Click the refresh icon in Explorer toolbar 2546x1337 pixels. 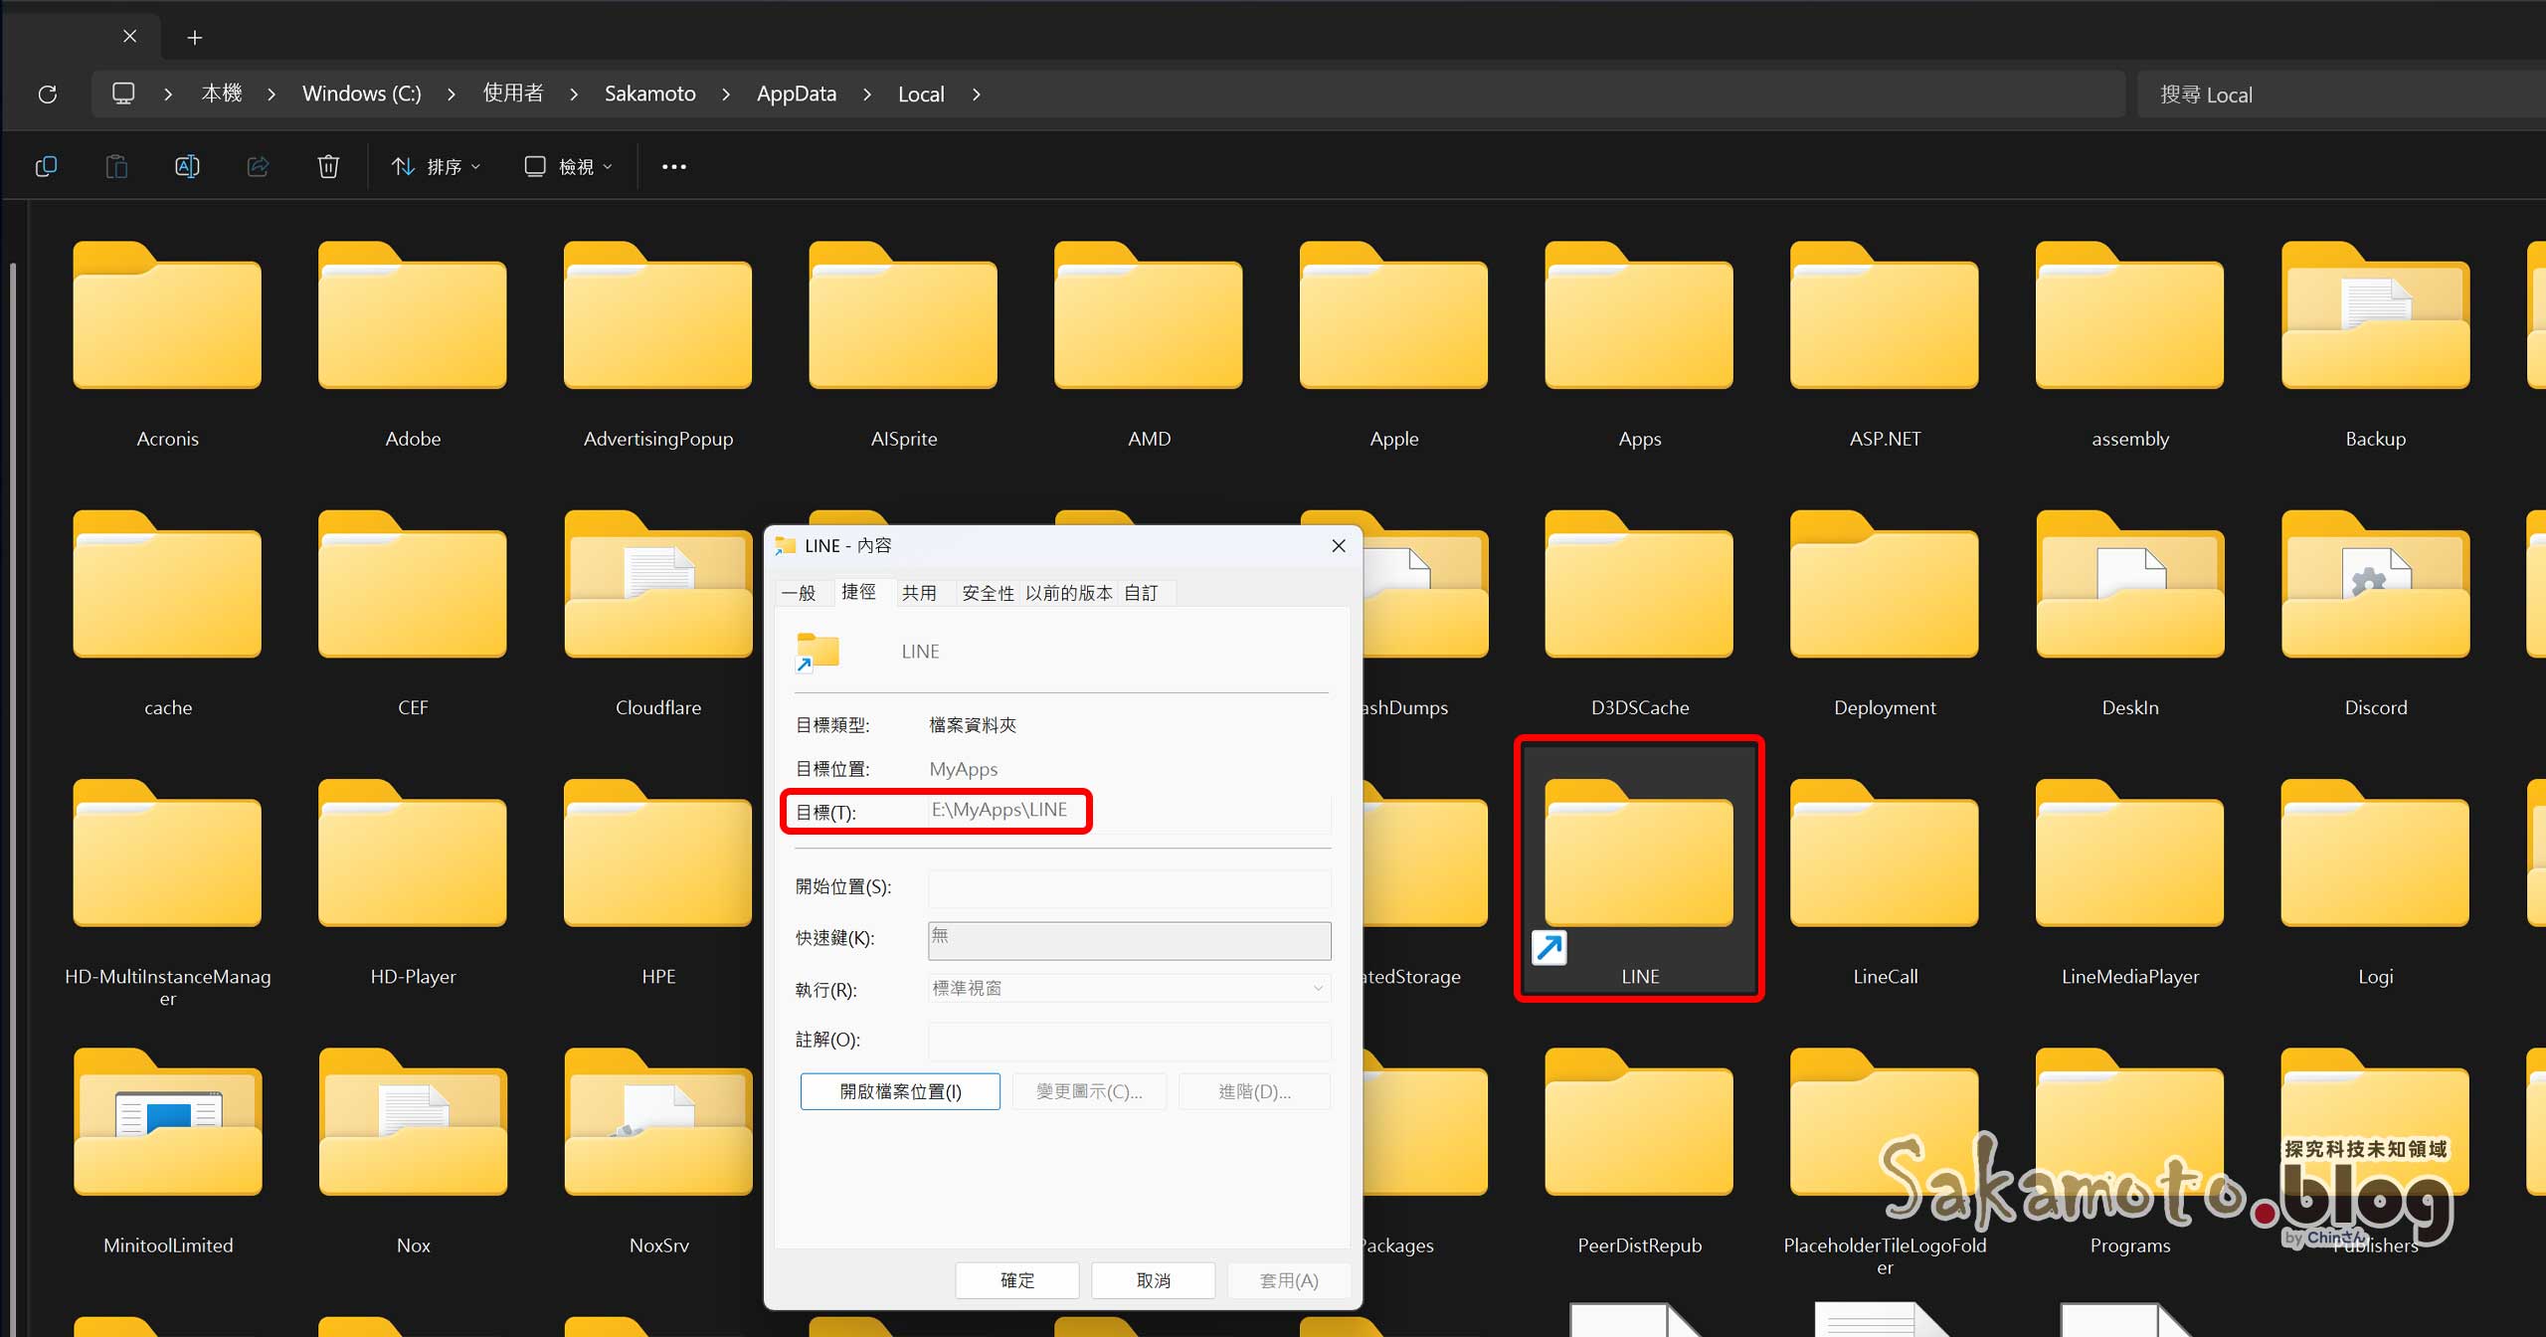(47, 95)
